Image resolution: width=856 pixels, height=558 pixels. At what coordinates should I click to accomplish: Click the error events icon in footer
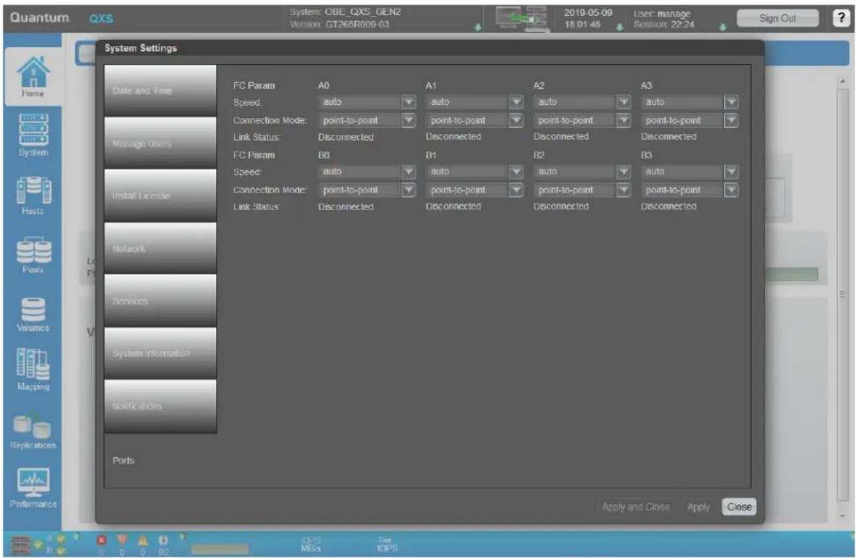point(122,538)
